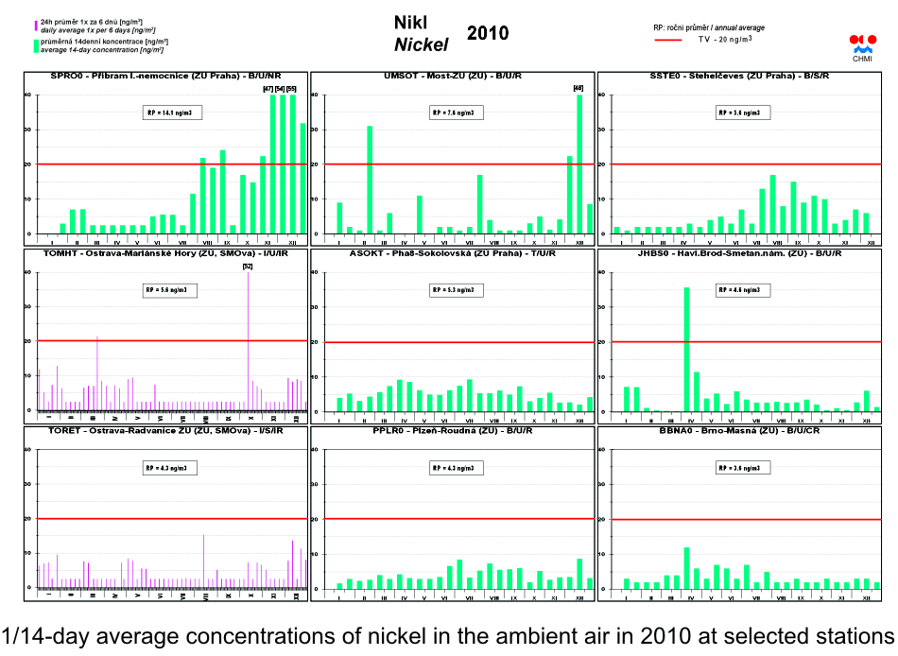This screenshot has width=898, height=656.
Task: Select the UMSOT Most chart title
Action: click(453, 76)
